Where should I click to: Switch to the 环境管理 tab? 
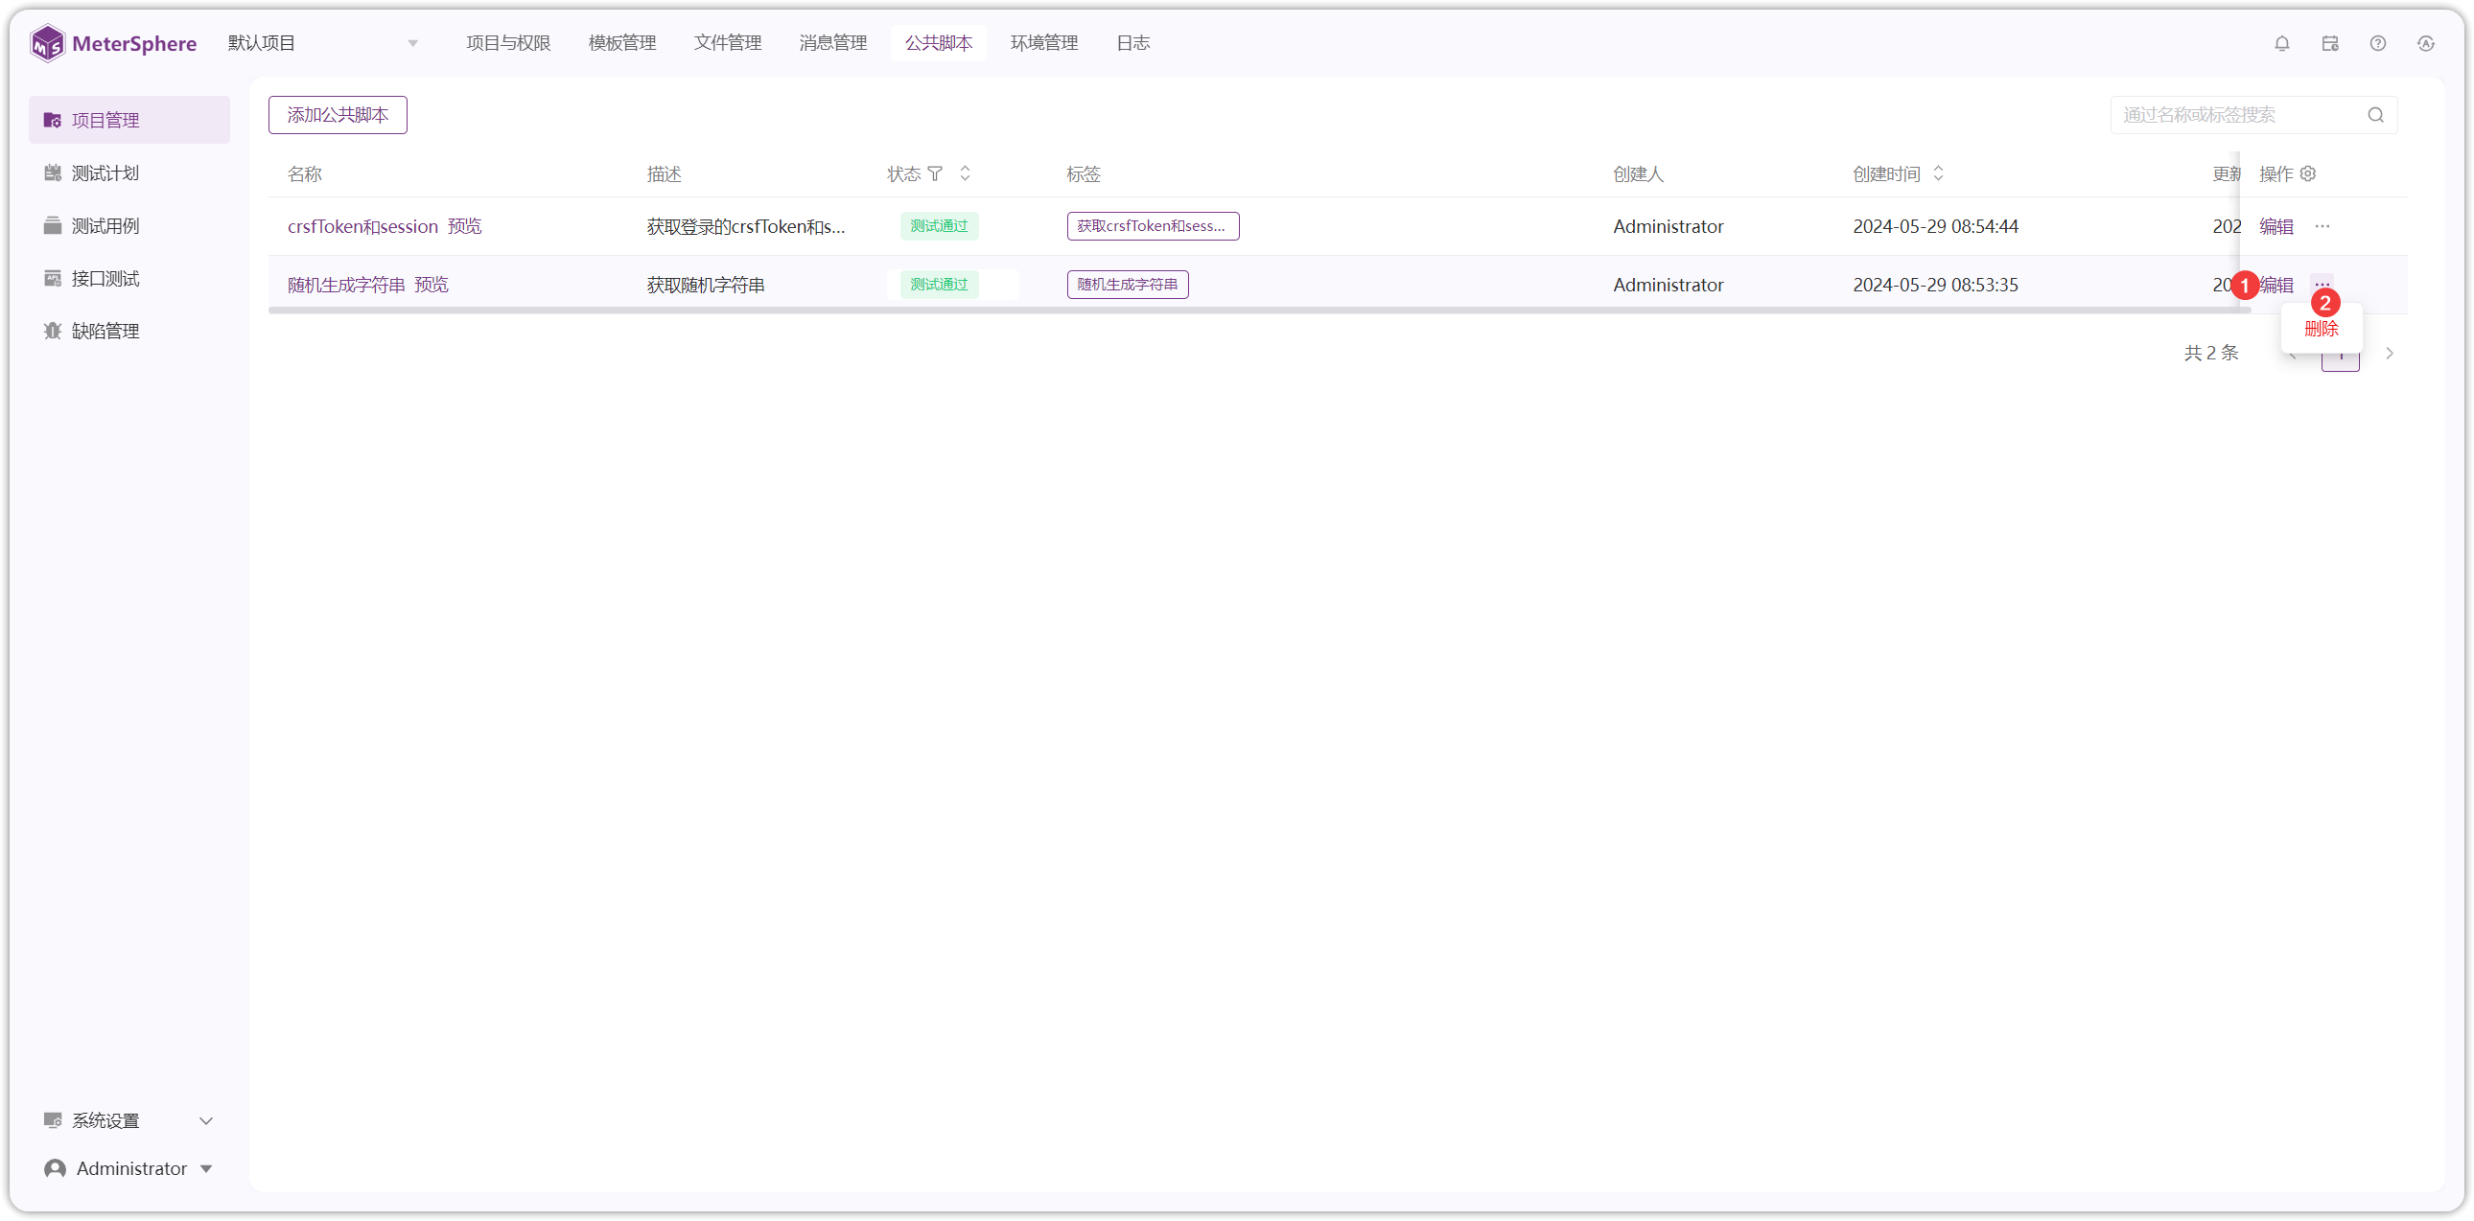tap(1044, 43)
